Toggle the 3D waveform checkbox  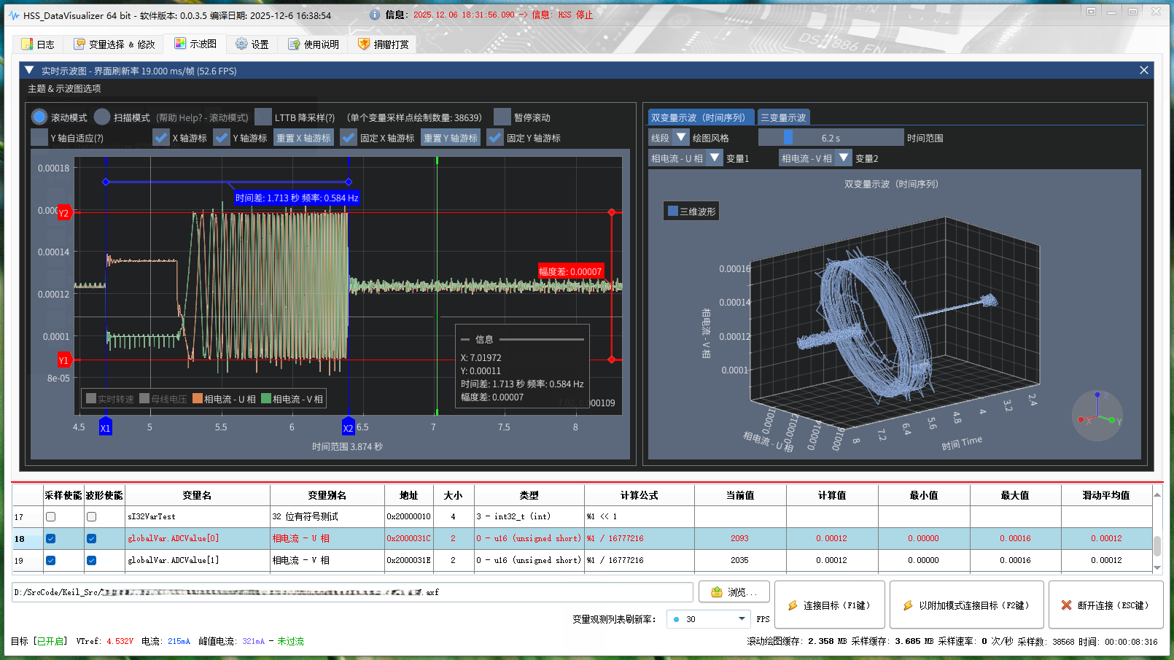(673, 211)
